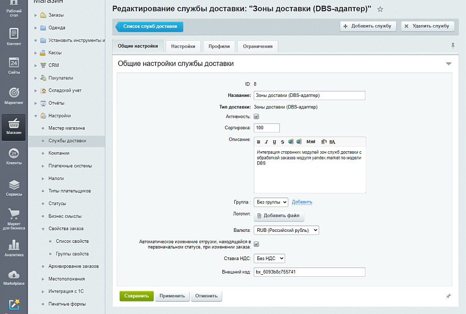Open the Валюта currency dropdown
Viewport: 466px width, 314px height.
click(286, 230)
